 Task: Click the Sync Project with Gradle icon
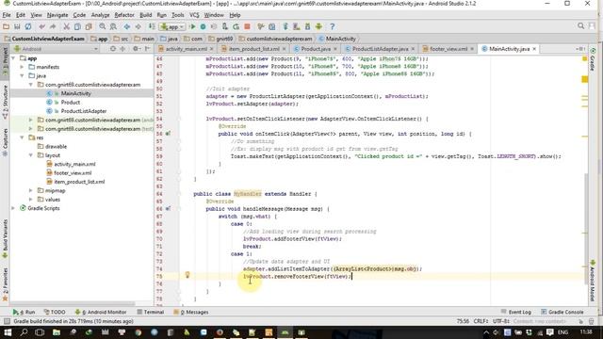[x=285, y=26]
